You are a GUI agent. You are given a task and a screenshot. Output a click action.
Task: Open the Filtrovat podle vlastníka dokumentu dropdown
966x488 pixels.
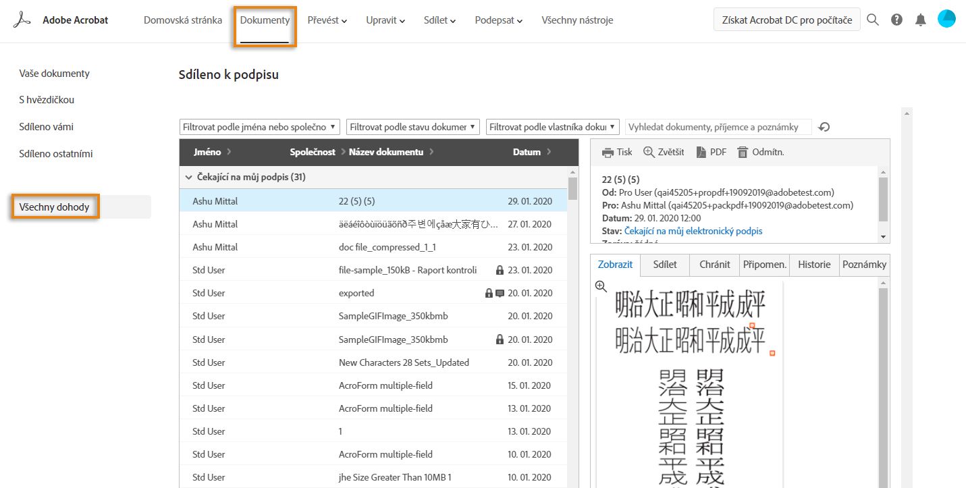pos(552,127)
